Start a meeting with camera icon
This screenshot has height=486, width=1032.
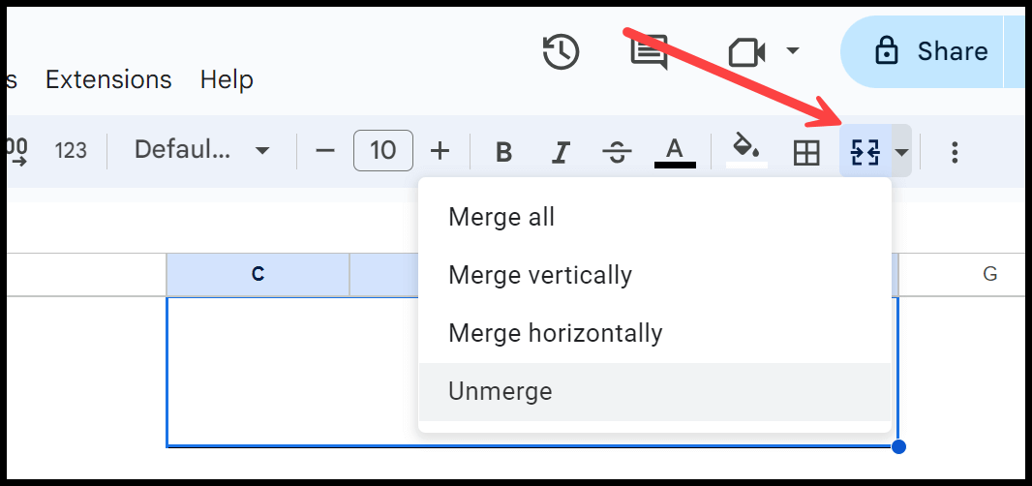[746, 51]
